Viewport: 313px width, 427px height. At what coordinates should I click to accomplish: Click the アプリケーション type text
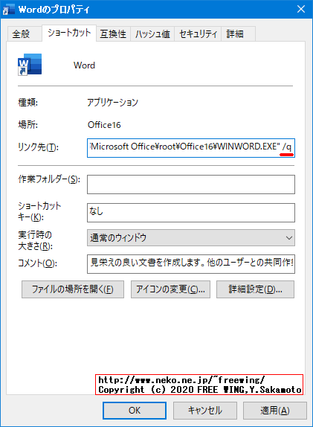(112, 103)
